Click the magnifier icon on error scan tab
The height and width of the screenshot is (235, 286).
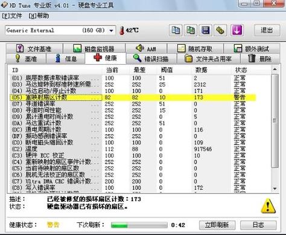click(x=137, y=58)
